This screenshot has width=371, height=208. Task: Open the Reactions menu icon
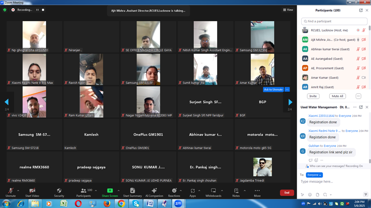(x=174, y=191)
